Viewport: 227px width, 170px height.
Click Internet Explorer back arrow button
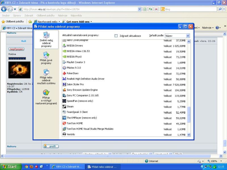(4, 9)
